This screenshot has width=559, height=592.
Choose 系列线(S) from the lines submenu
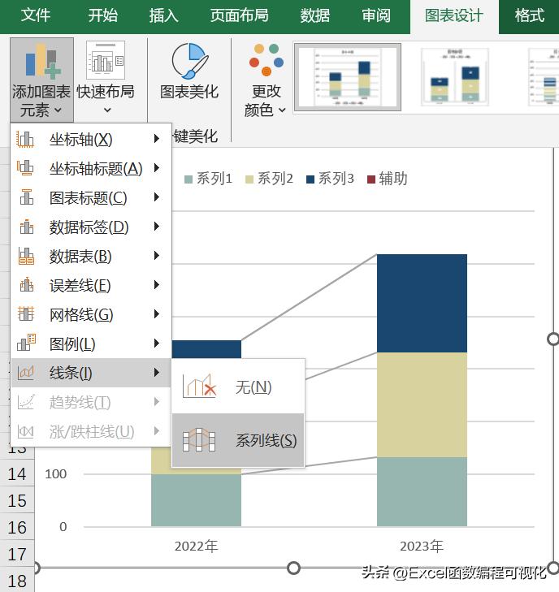[238, 440]
